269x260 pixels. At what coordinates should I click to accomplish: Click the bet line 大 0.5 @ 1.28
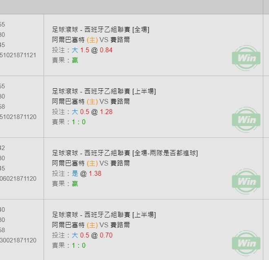click(82, 112)
